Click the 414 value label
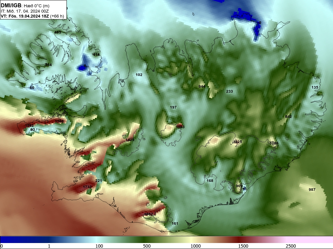Screen dimensions: 333x249 pyautogui.click(x=96, y=54)
